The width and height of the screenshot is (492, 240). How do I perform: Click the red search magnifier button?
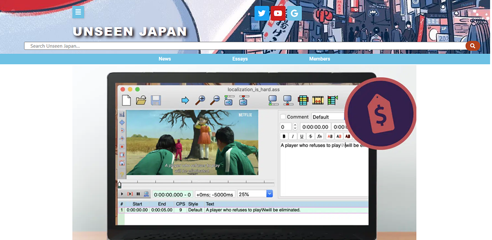coord(473,46)
